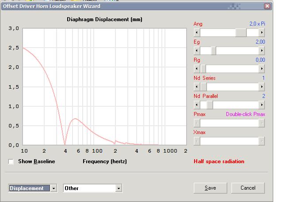Click the Nd Series label
This screenshot has height=202, width=283.
tap(204, 78)
